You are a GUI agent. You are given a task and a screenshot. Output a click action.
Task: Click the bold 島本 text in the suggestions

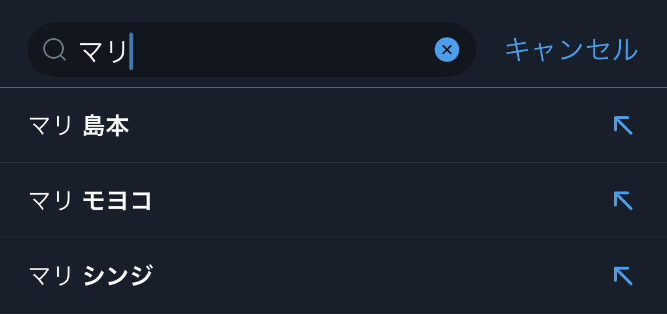click(x=105, y=126)
